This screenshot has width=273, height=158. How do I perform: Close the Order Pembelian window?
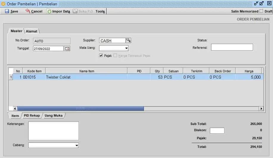coord(269,3)
